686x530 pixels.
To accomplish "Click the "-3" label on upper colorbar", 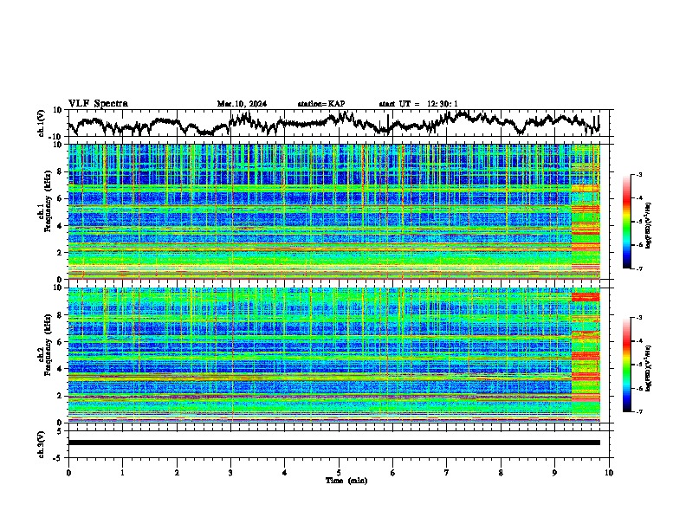I will [639, 175].
